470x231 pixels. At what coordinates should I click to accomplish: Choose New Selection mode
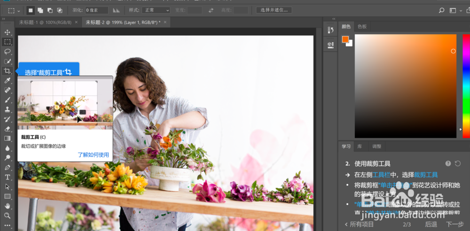coord(31,10)
